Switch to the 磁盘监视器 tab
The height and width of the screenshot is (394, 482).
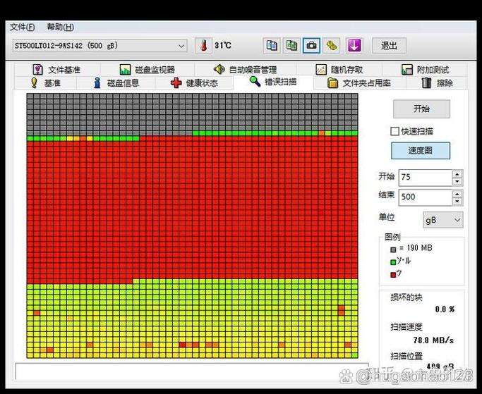pos(147,70)
